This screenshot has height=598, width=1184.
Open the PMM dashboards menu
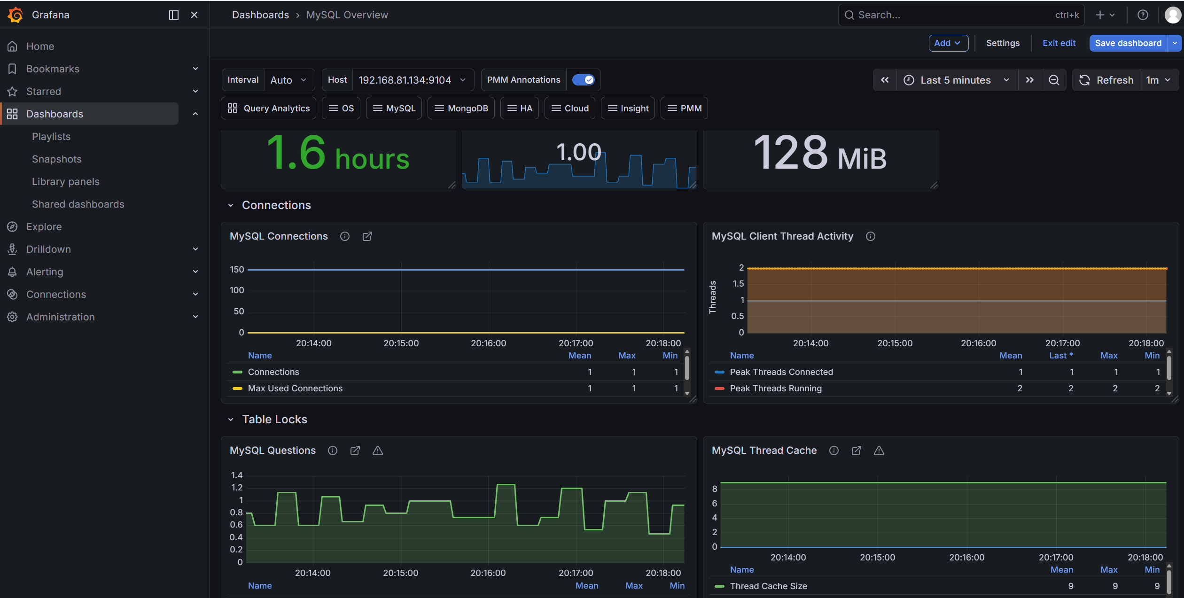tap(684, 108)
